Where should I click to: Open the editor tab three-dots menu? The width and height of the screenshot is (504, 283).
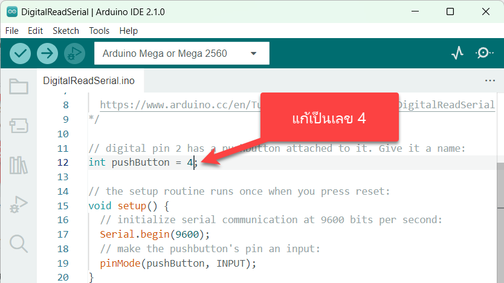pos(490,80)
